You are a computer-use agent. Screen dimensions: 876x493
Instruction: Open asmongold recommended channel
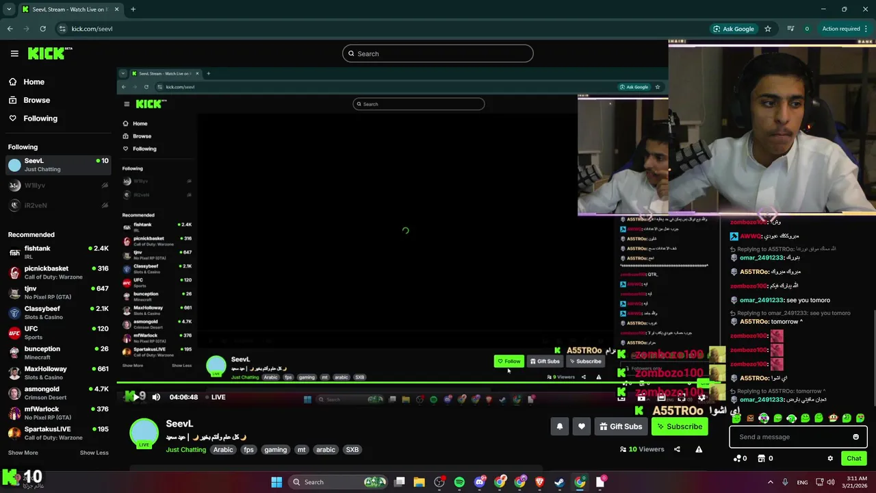[57, 393]
